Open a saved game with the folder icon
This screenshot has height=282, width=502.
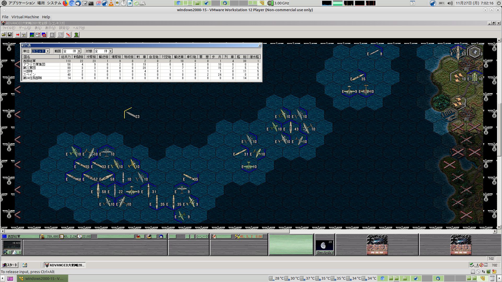[4, 35]
